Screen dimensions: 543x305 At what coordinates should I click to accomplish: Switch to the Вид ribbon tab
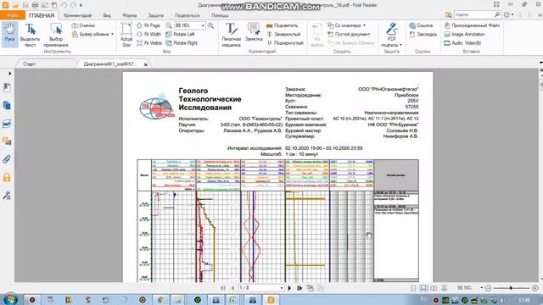[x=107, y=15]
